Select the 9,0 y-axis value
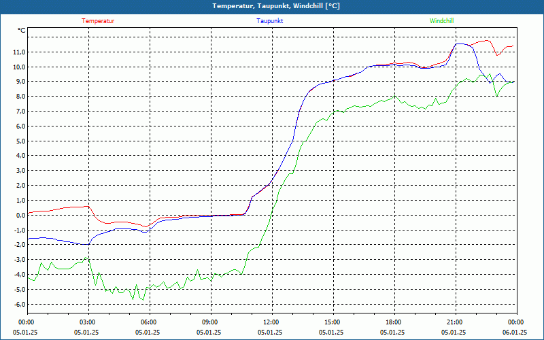This screenshot has width=544, height=340. coord(20,82)
